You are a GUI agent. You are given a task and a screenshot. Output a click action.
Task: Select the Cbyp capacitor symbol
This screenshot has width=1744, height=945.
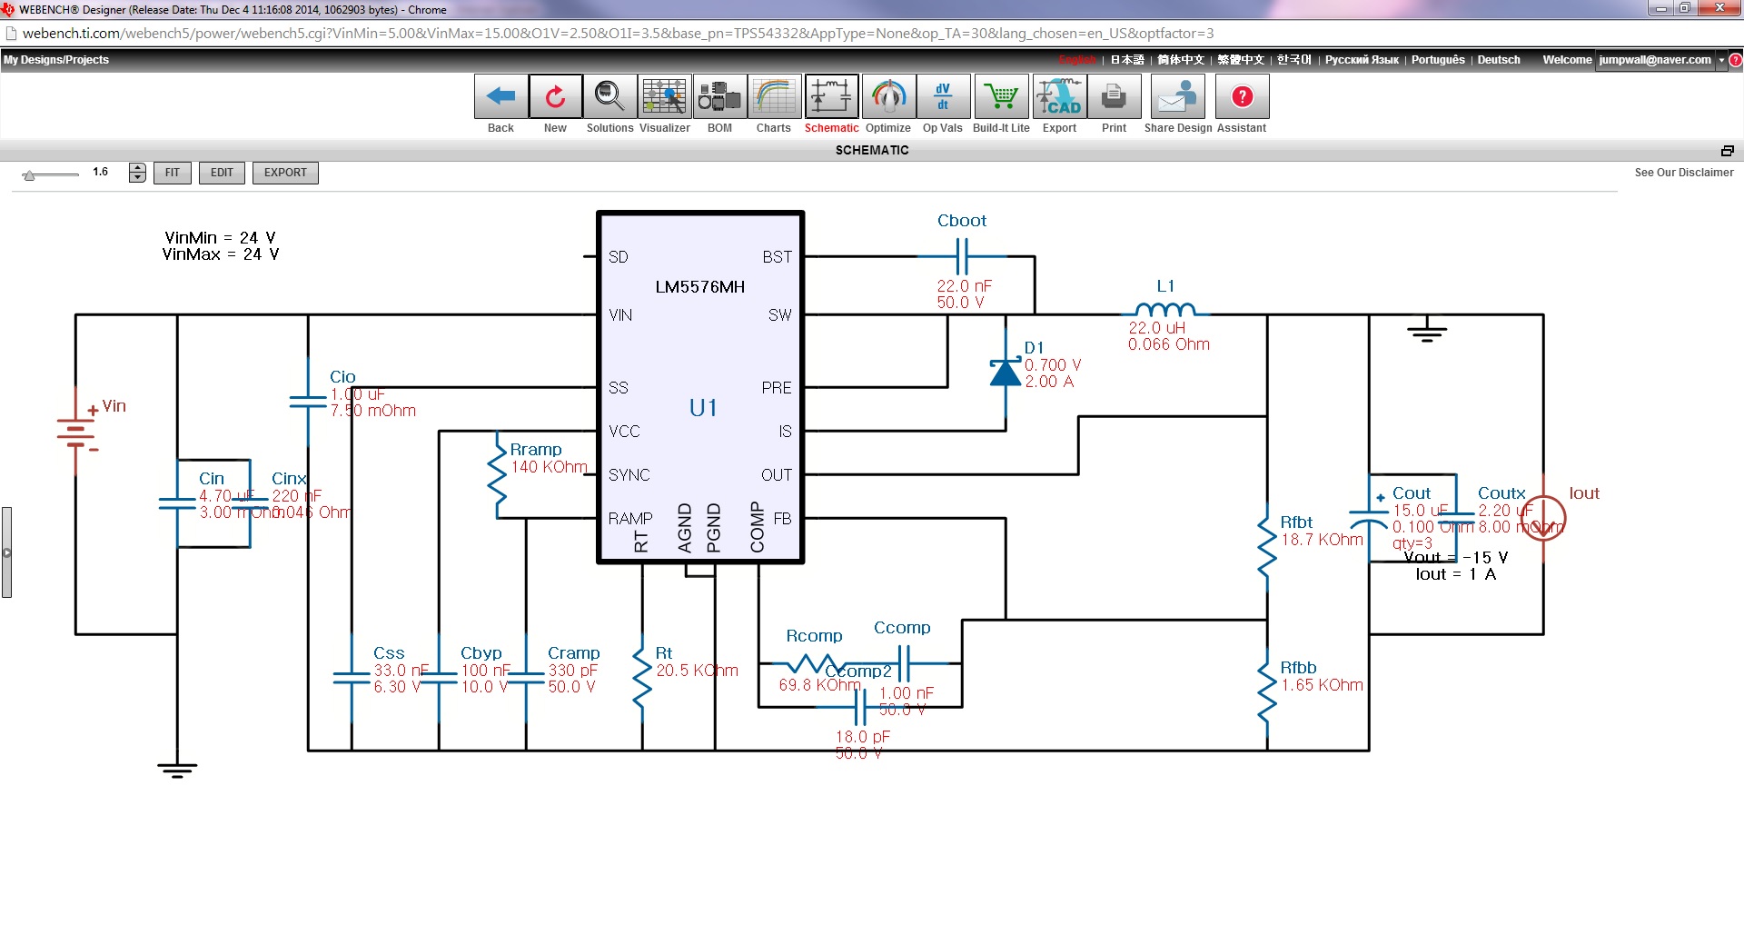tap(439, 677)
